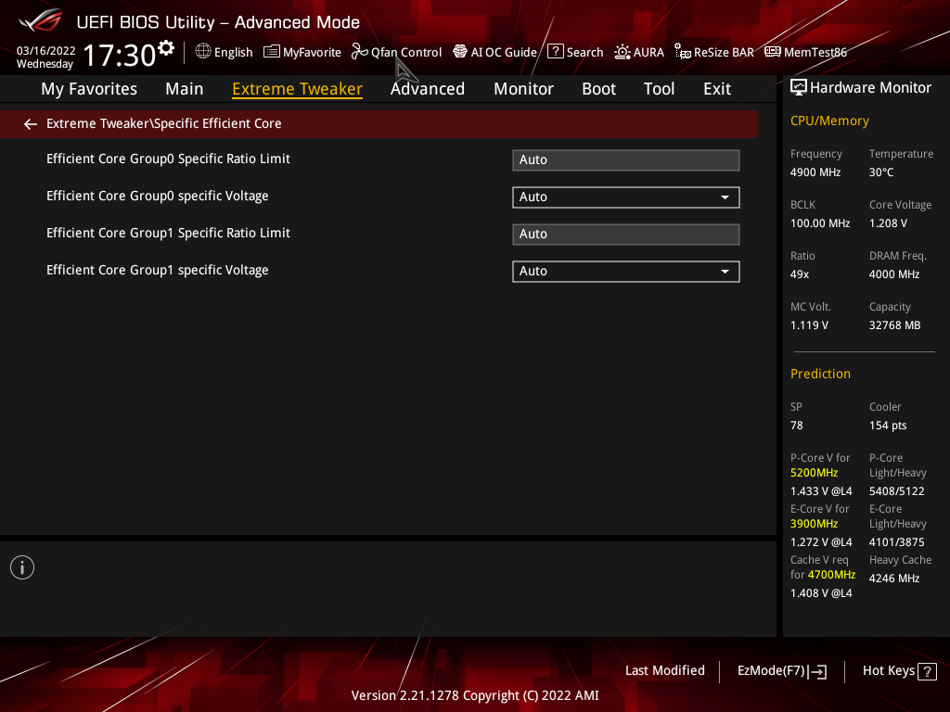
Task: Click the Extreme Tweaker\Specific Efficient Core breadcrumb
Action: click(163, 123)
